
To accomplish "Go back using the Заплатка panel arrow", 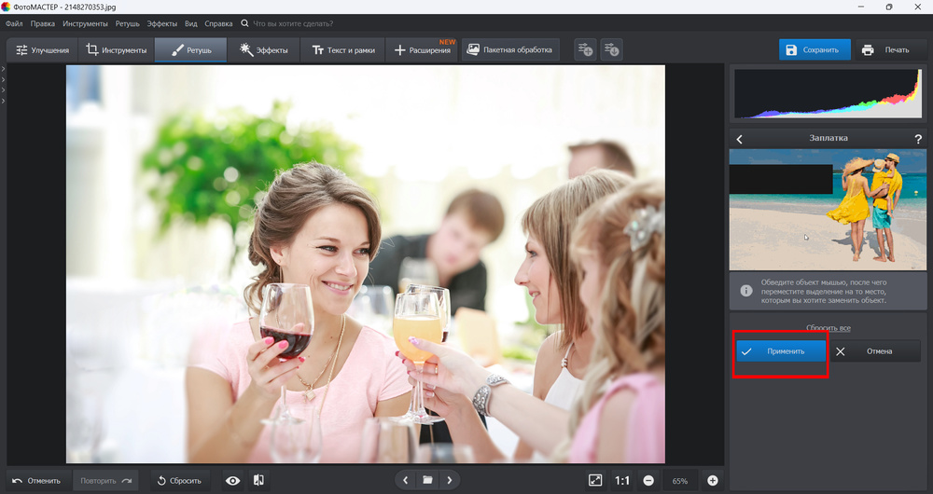I will click(740, 139).
